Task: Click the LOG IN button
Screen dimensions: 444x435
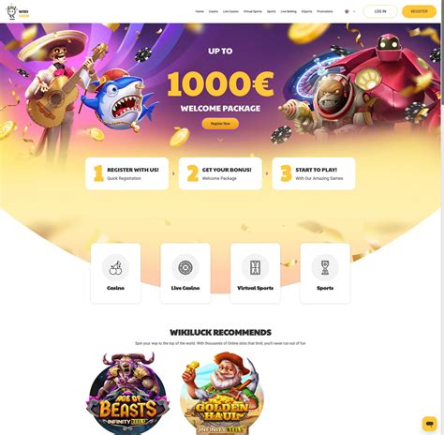Action: click(380, 11)
